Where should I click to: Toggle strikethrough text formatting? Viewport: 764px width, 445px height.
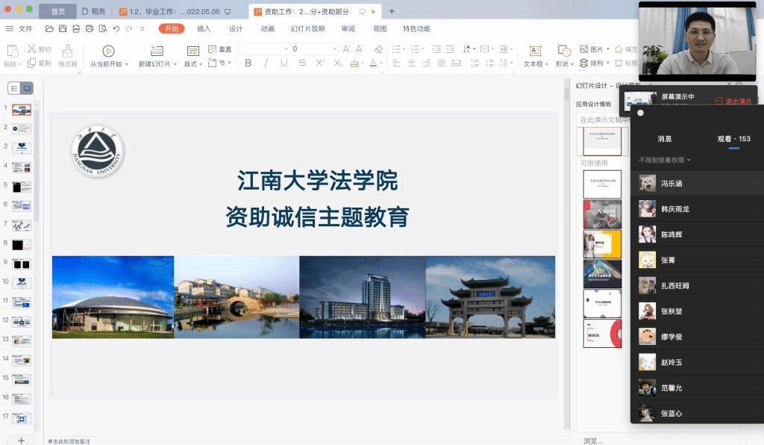(x=302, y=63)
